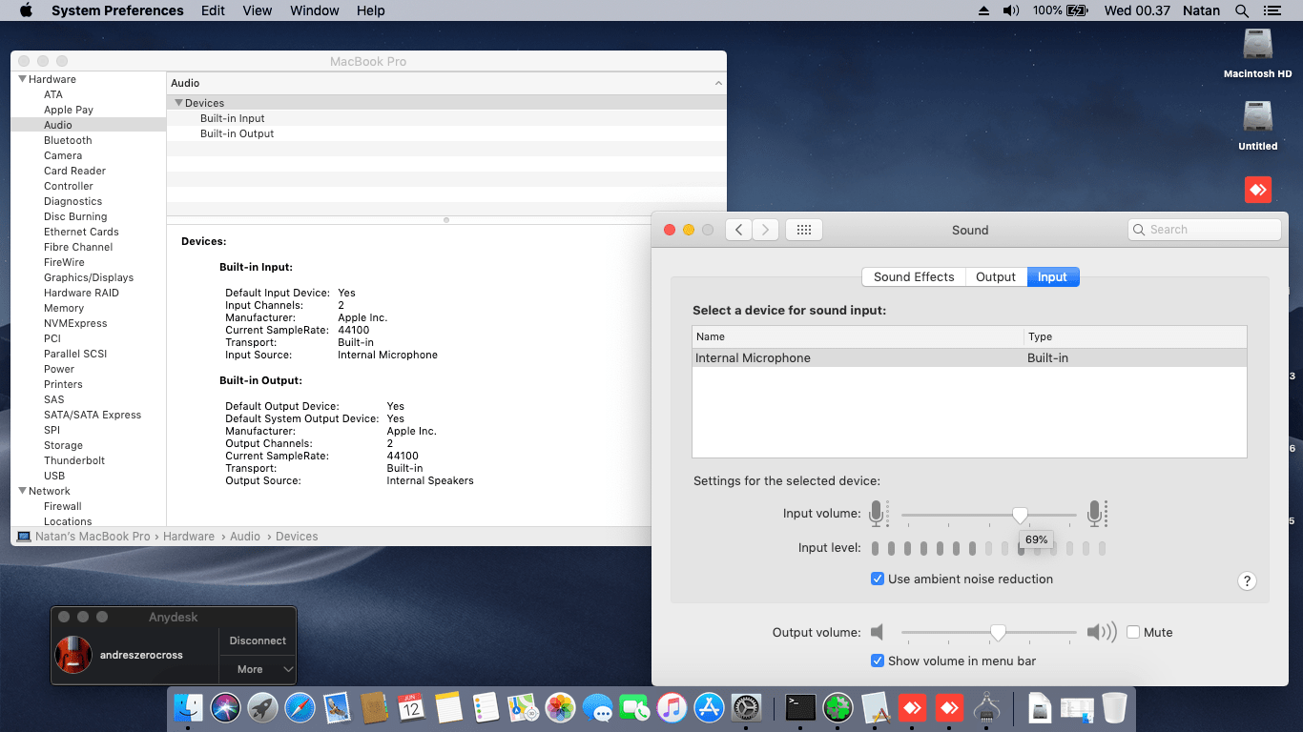Open Maps app in the Dock
Image resolution: width=1303 pixels, height=732 pixels.
523,707
